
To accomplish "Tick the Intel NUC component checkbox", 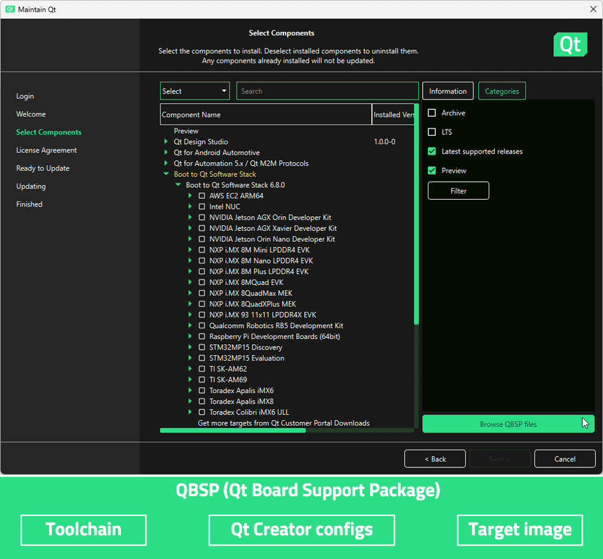I will click(202, 206).
